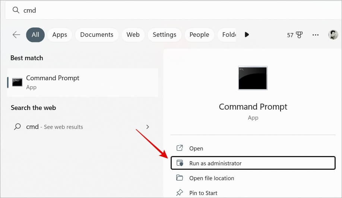Click the search magnifier icon beside cmd

pyautogui.click(x=16, y=10)
